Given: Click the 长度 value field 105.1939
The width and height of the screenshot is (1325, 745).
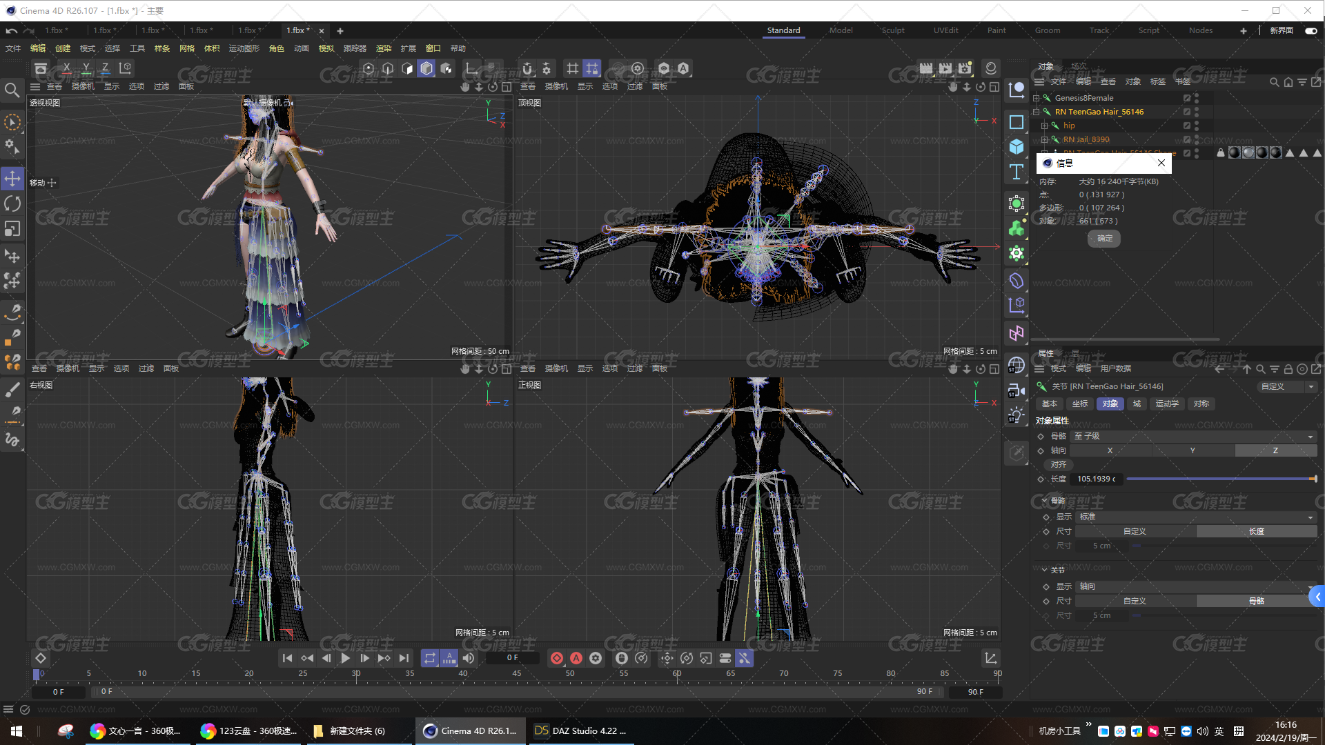Looking at the screenshot, I should click(1097, 479).
